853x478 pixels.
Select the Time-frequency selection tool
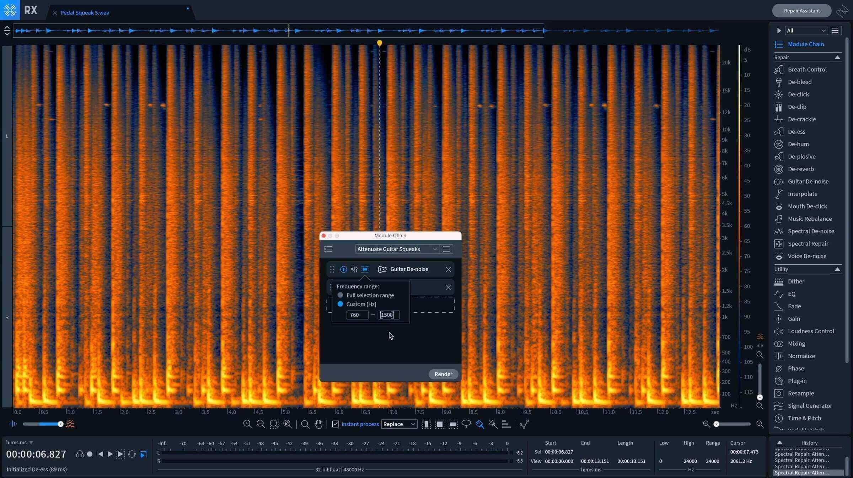440,424
